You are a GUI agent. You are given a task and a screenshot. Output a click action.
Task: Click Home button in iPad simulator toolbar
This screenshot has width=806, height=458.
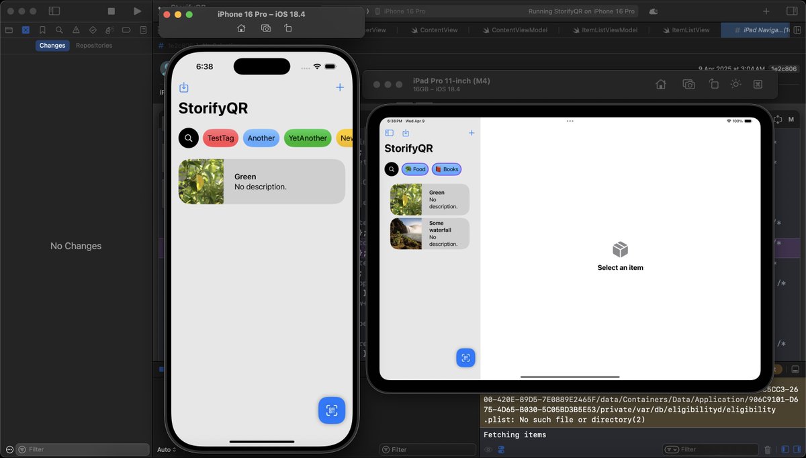661,84
